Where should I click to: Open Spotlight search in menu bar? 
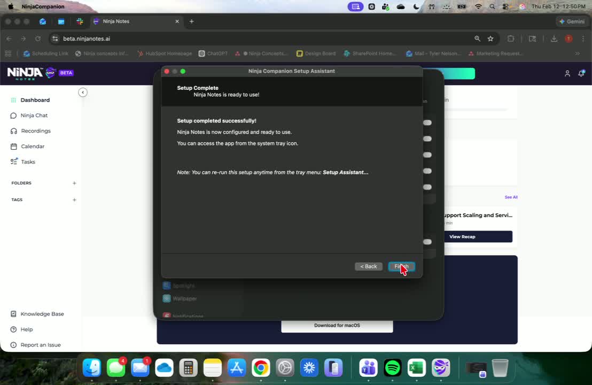click(x=492, y=6)
